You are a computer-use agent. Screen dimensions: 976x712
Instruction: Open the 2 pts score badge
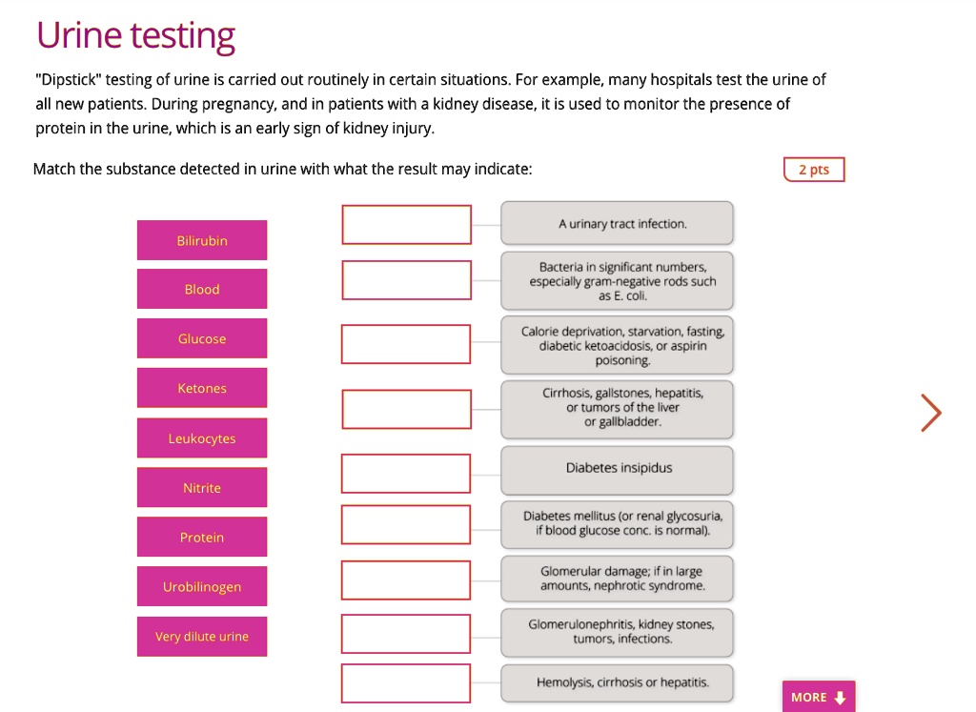[814, 169]
